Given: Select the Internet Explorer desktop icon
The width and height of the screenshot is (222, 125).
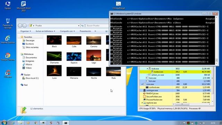Looking at the screenshot, I should (x=8, y=39).
